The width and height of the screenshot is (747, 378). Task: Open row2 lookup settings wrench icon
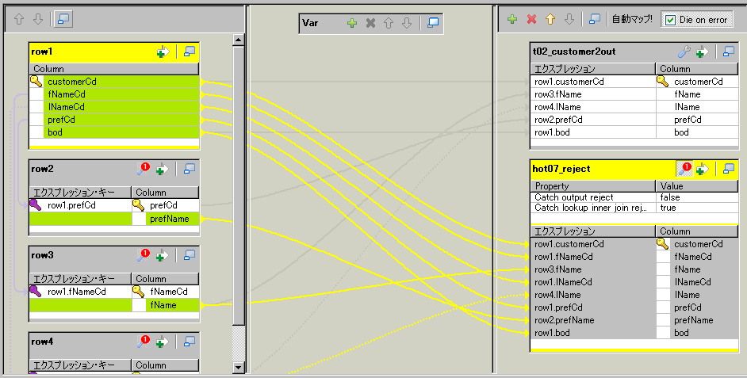144,169
